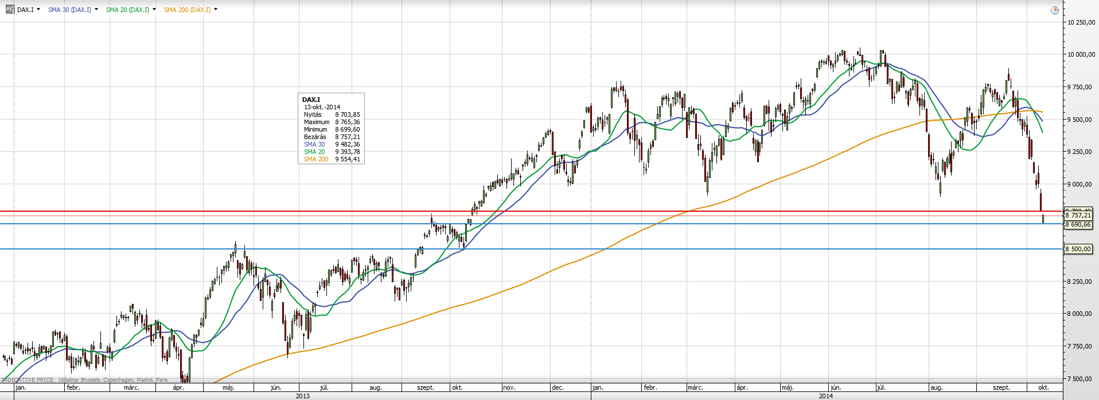The width and height of the screenshot is (1099, 400).
Task: Click the date 13-okt.-2014 in tooltip
Action: tap(322, 107)
